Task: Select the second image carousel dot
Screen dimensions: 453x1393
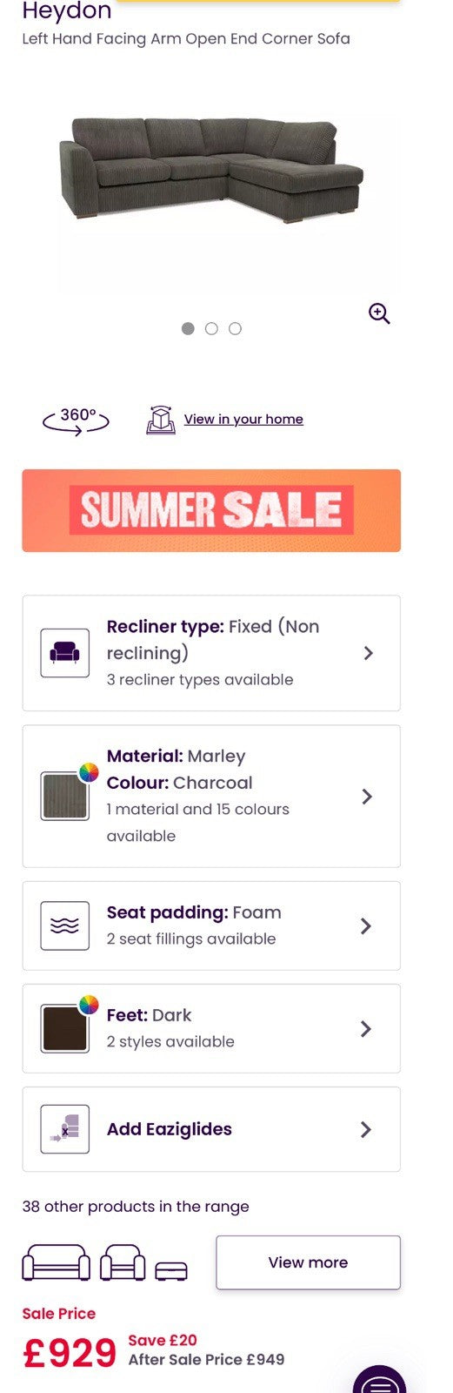Action: click(x=211, y=328)
